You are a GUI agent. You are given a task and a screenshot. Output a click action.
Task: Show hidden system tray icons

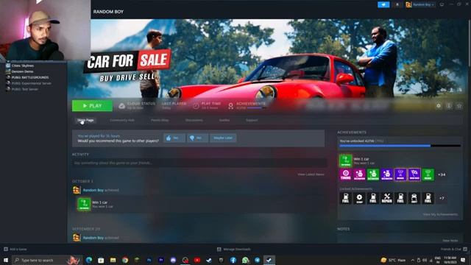coord(412,260)
